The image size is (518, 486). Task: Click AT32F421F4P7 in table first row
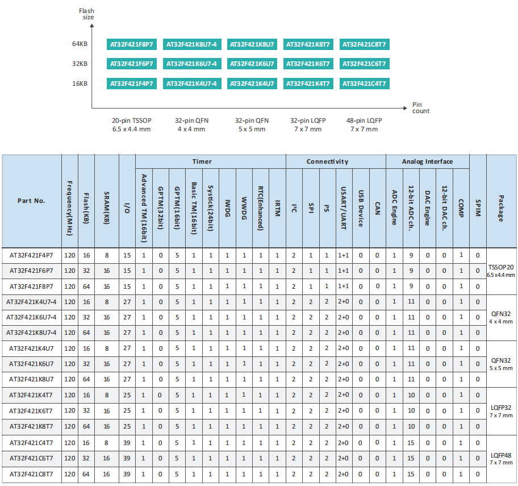31,256
